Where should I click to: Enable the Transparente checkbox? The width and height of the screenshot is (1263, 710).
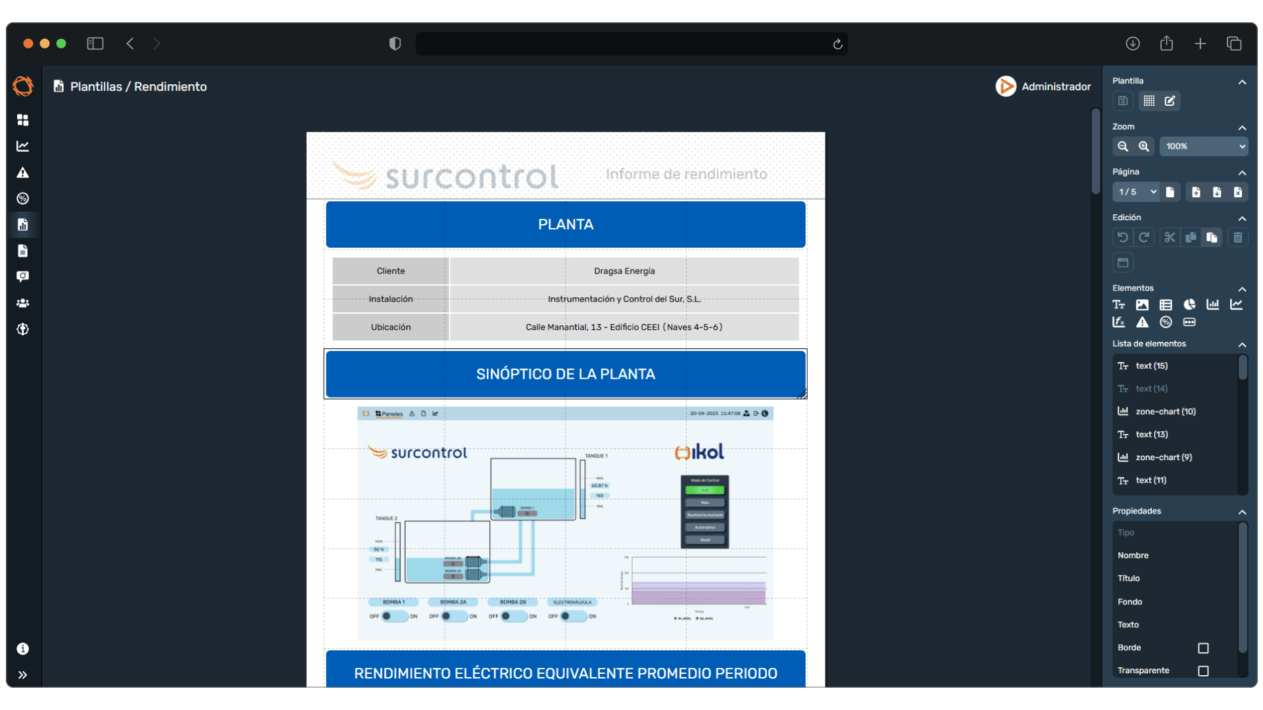1203,671
